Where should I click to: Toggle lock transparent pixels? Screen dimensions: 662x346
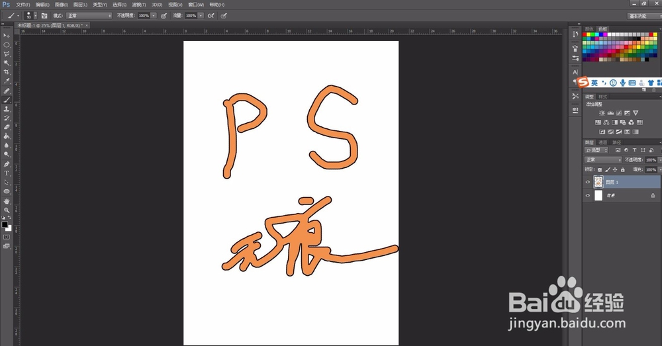[x=600, y=169]
